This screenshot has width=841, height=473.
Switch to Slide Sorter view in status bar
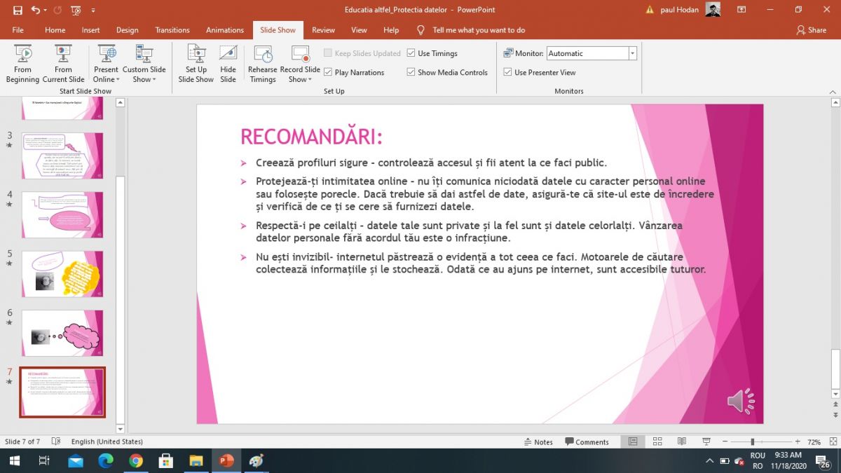tap(657, 441)
